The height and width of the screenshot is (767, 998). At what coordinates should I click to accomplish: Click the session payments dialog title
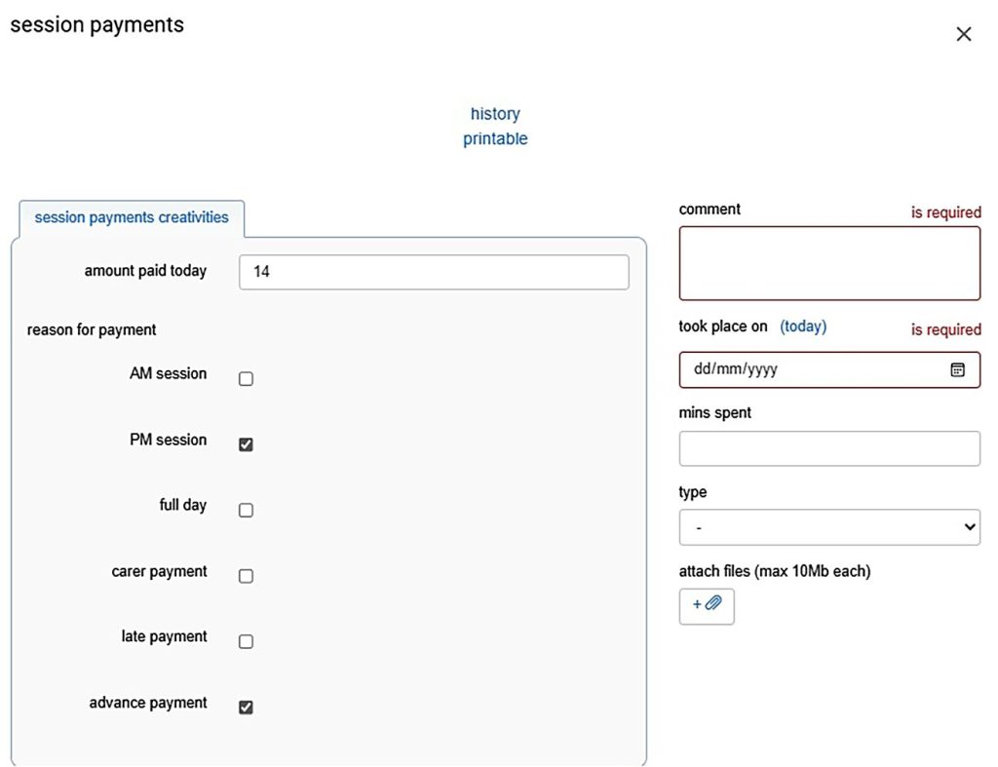tap(96, 25)
